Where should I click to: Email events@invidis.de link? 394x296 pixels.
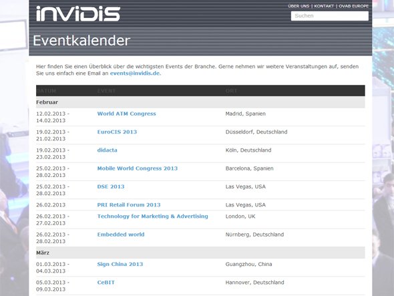coord(135,73)
